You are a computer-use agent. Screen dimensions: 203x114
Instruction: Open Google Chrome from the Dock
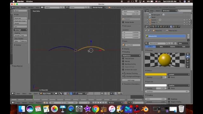click(x=95, y=109)
